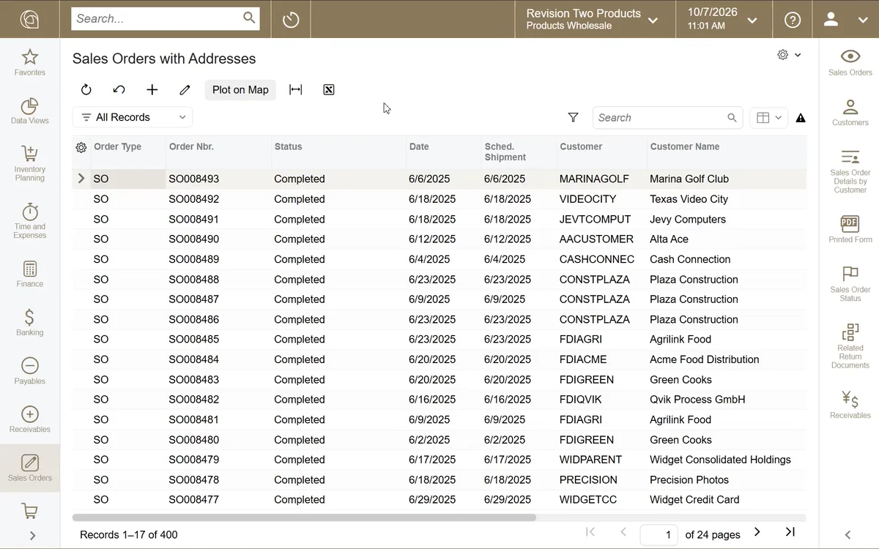Click the undo icon in the toolbar

click(119, 90)
